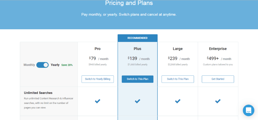Open the chat support bubble icon
258x120 pixels.
[248, 110]
